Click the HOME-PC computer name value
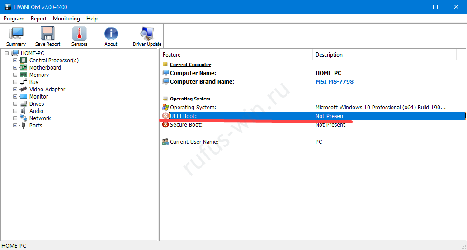467x250 pixels. pyautogui.click(x=329, y=73)
